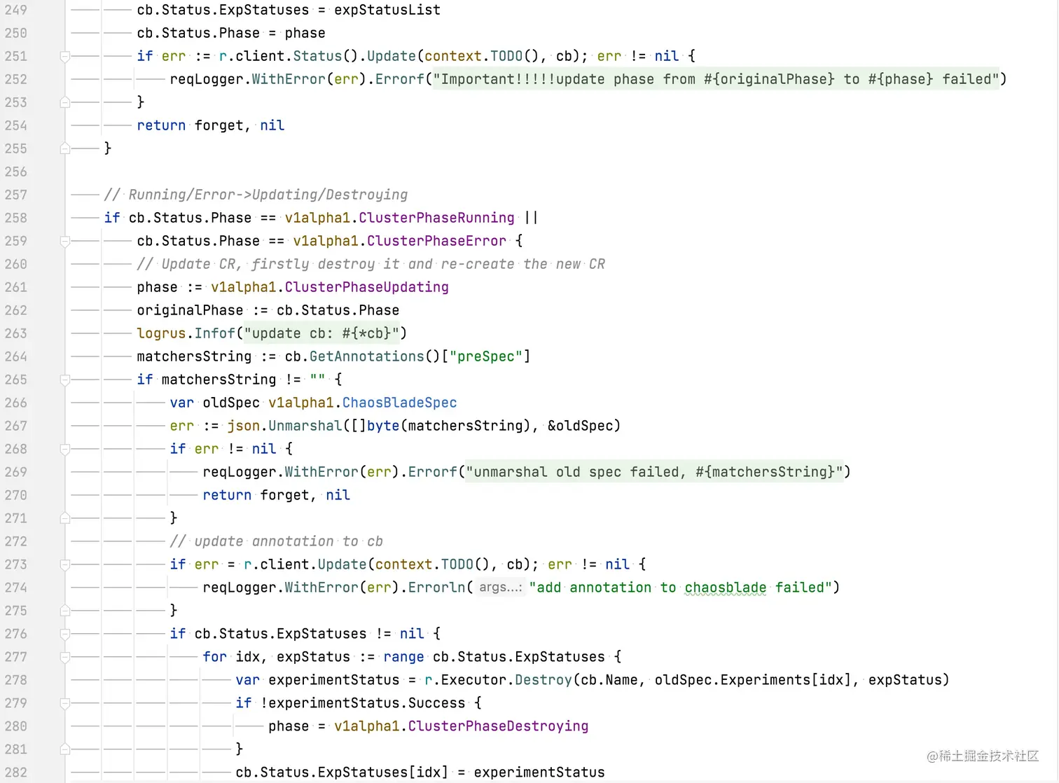Click the "preSpec" string key

[x=485, y=356]
